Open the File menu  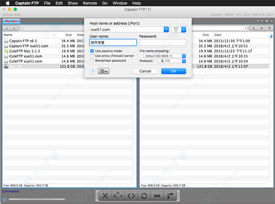[47, 3]
